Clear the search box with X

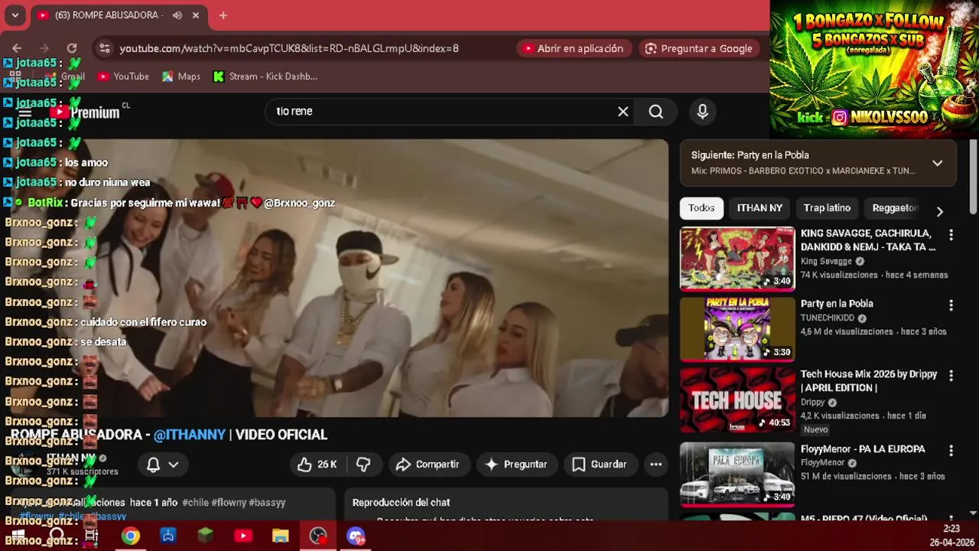[x=623, y=112]
